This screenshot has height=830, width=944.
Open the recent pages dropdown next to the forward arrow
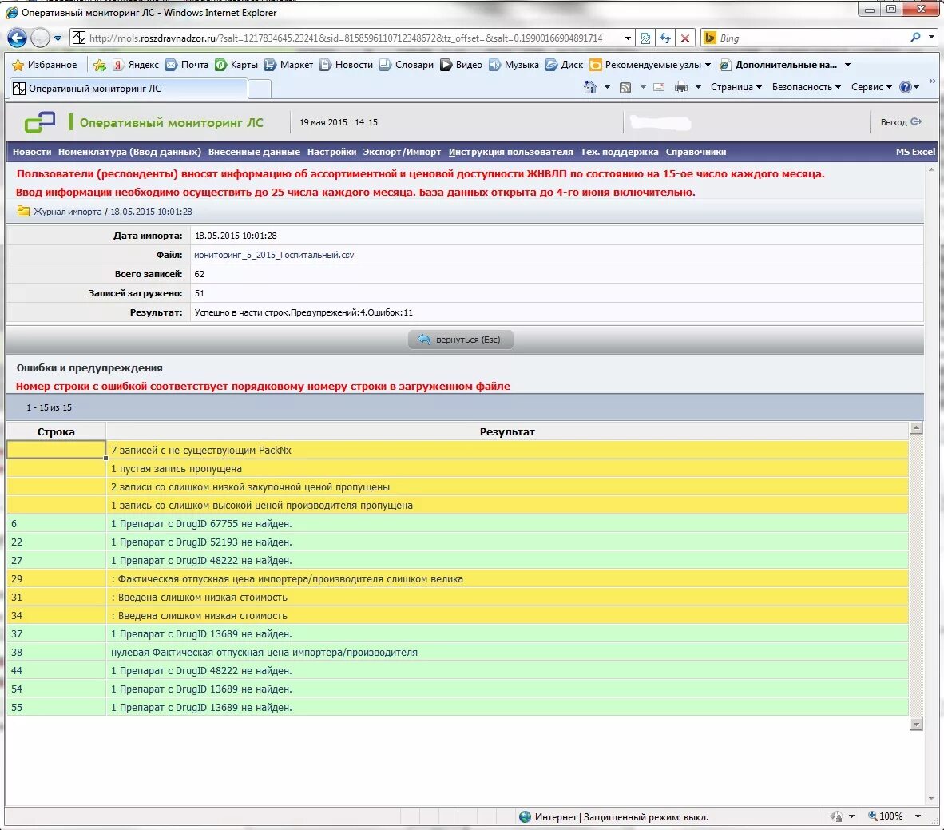(58, 38)
